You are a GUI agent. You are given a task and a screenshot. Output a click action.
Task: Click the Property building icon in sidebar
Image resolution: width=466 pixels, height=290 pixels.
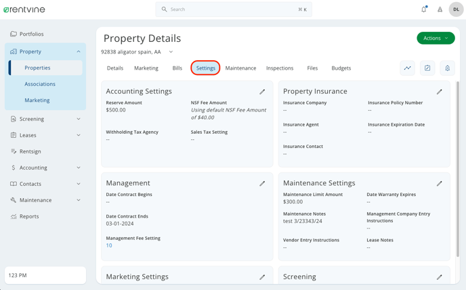click(x=14, y=51)
